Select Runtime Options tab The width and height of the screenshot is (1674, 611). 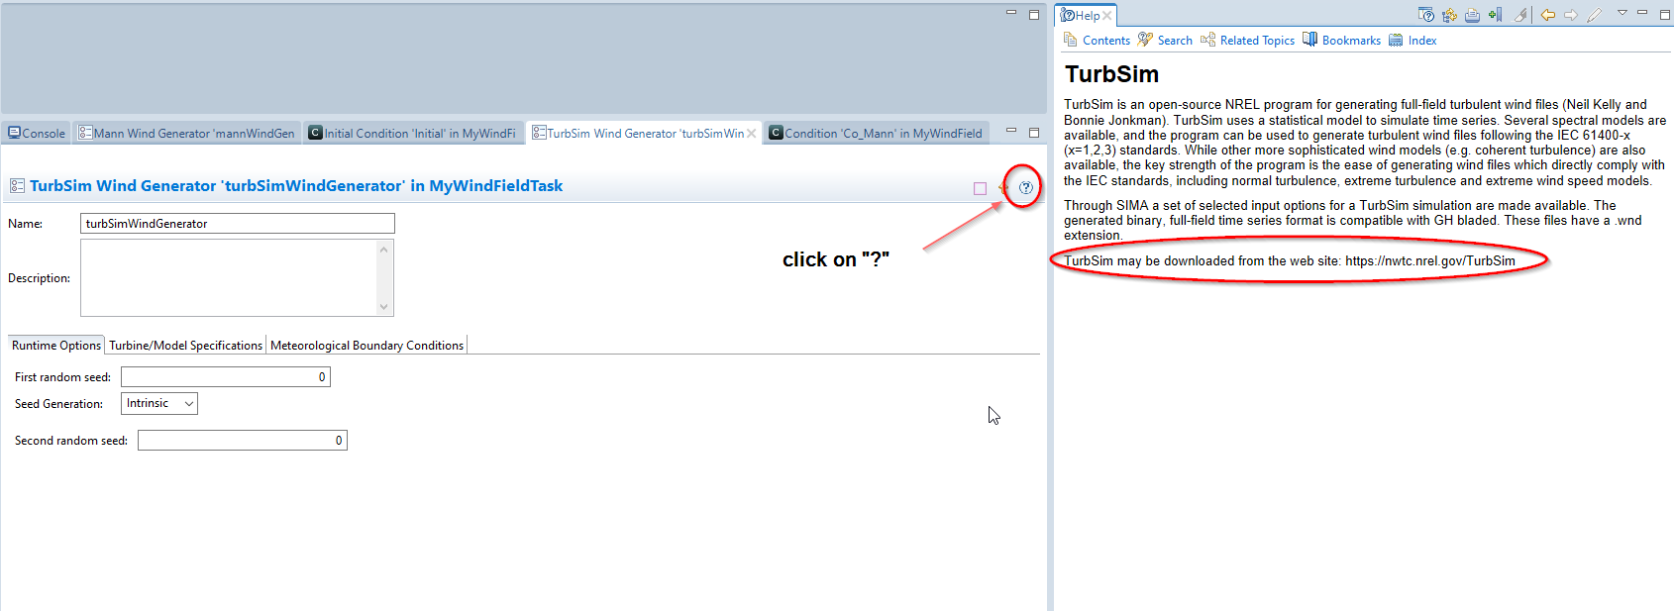click(56, 346)
